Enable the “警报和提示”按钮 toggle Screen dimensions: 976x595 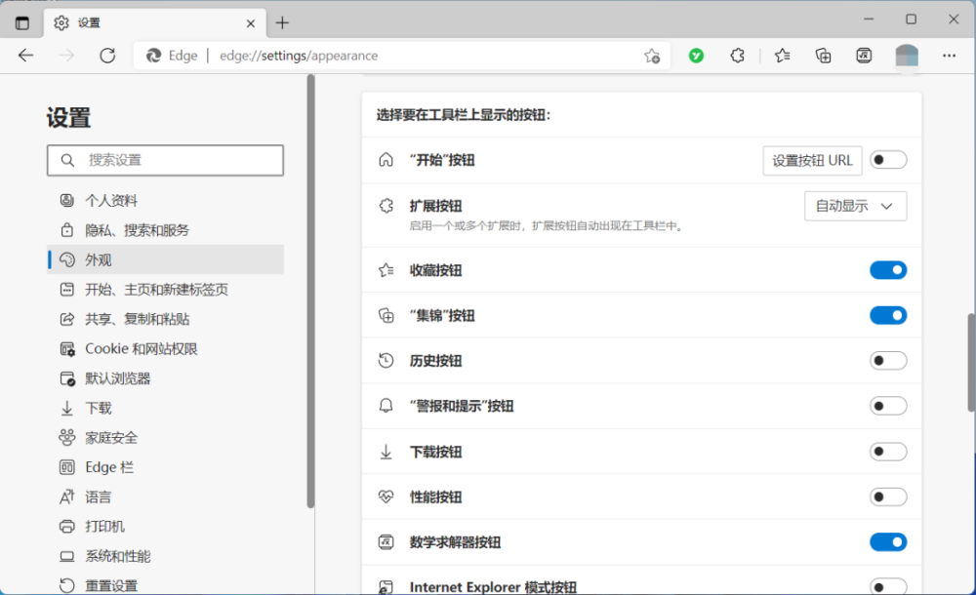click(x=888, y=406)
